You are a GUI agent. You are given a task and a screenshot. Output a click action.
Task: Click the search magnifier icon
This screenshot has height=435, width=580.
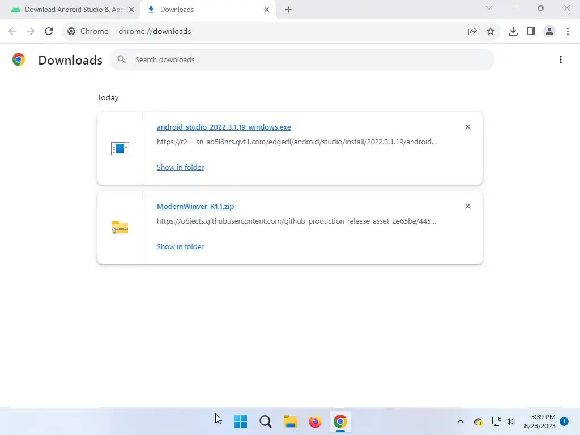click(121, 59)
